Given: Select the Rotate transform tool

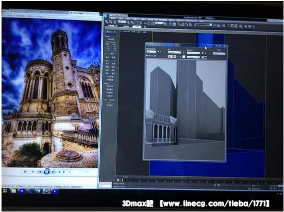Looking at the screenshot, I should coord(149,23).
